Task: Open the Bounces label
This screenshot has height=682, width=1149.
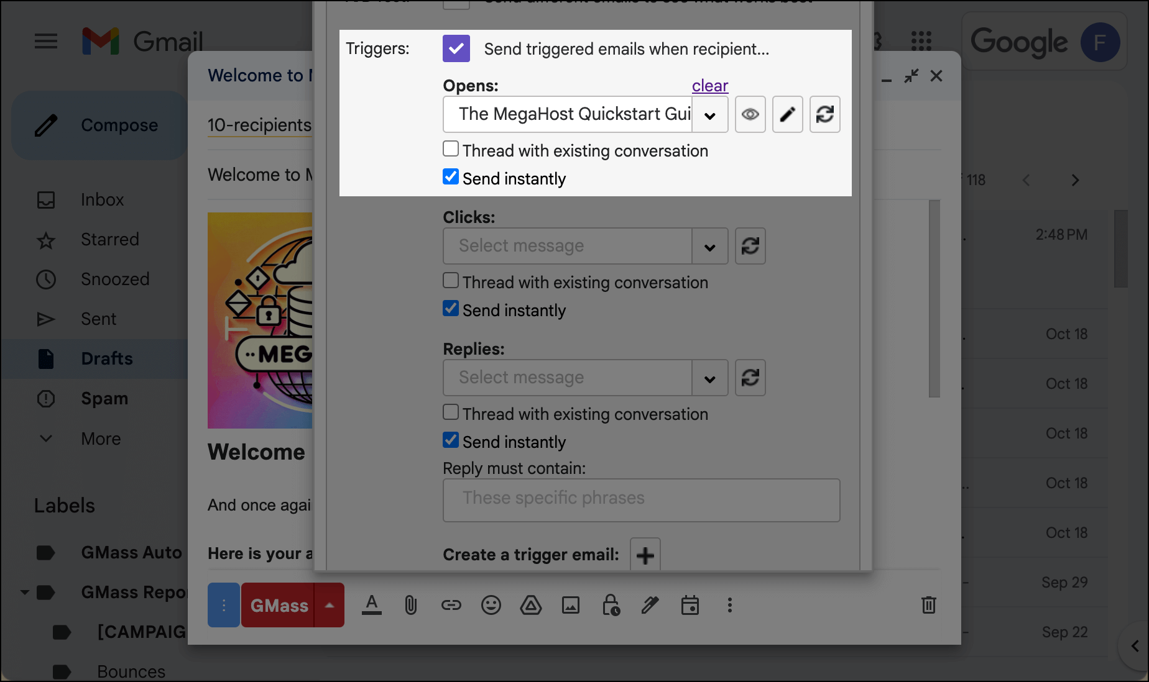Action: click(x=131, y=672)
